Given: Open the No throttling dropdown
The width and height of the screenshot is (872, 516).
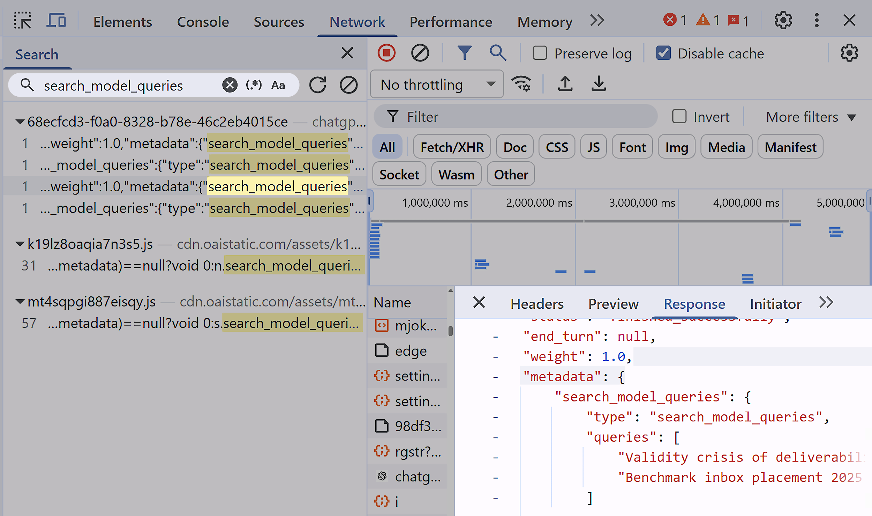Looking at the screenshot, I should [436, 84].
